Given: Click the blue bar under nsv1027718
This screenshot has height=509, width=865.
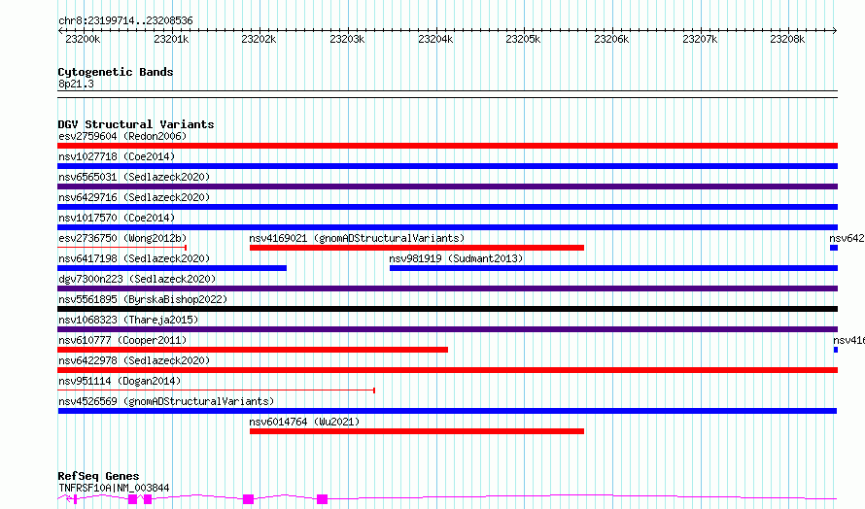Looking at the screenshot, I should click(447, 166).
